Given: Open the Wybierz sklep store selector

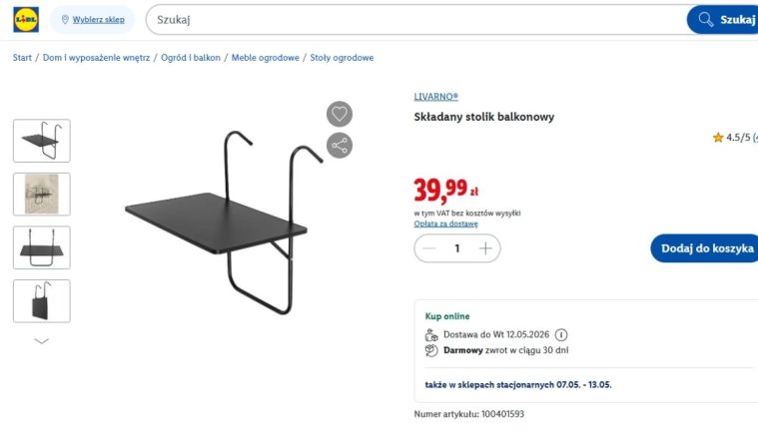Looking at the screenshot, I should point(92,20).
